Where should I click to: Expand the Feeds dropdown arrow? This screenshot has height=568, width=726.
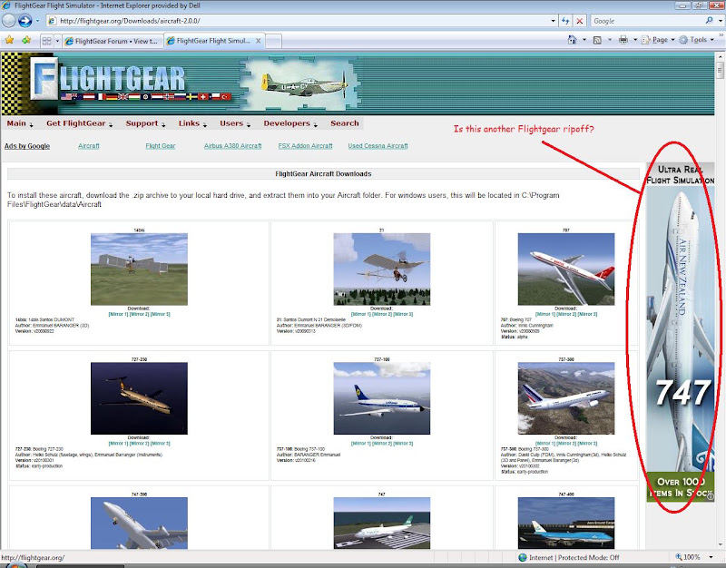[x=609, y=40]
